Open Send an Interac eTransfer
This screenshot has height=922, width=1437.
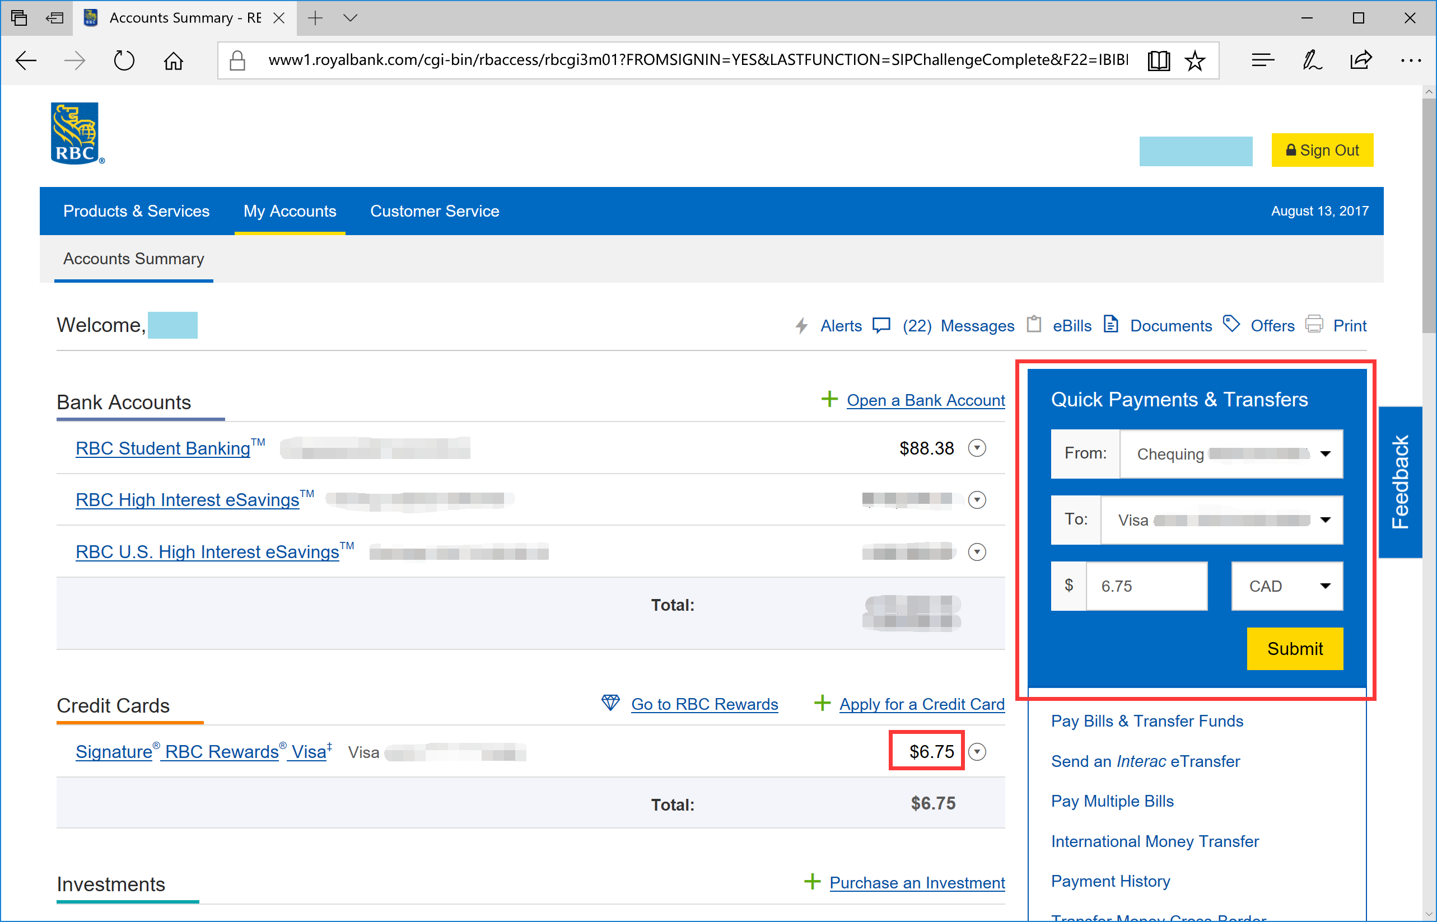pos(1145,761)
